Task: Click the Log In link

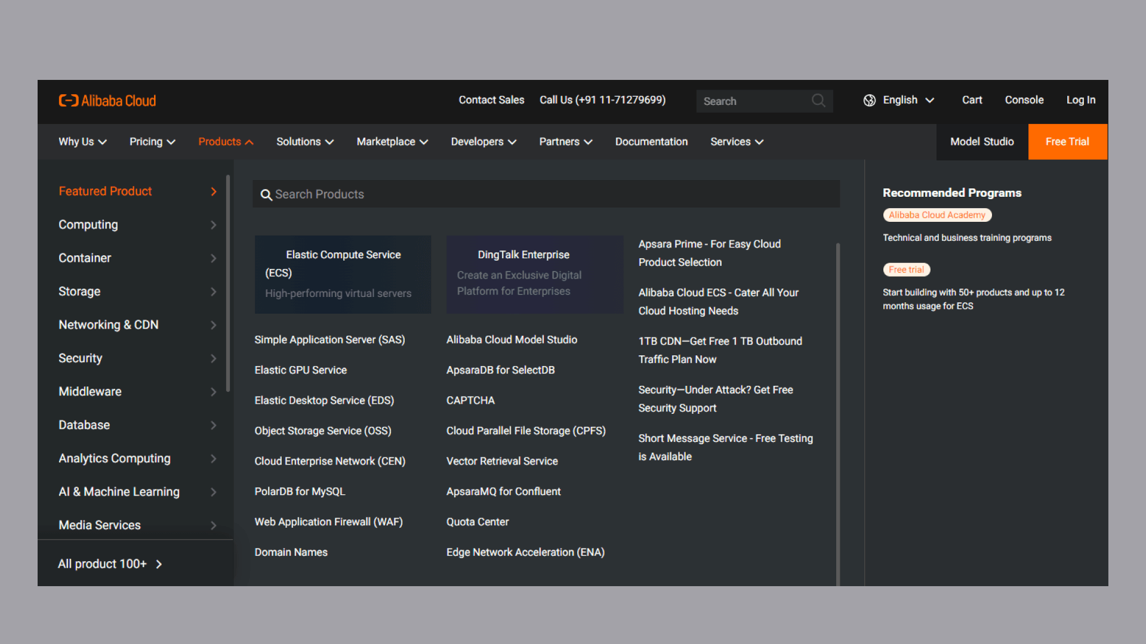Action: click(1080, 100)
